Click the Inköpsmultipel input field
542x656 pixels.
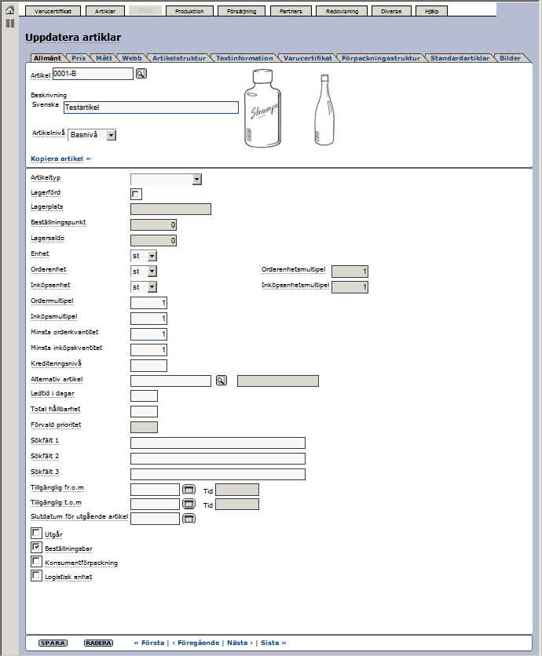(x=148, y=319)
